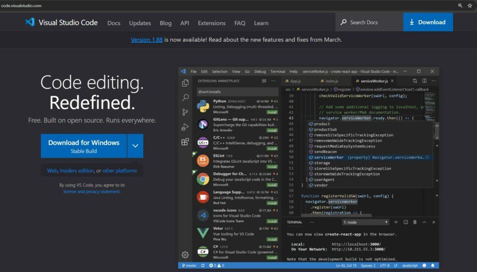Open the Extensions page in navigation

(211, 23)
